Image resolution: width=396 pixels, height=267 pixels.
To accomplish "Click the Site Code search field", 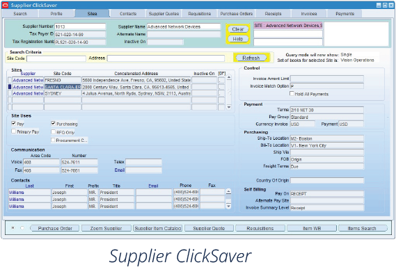I will pos(56,58).
